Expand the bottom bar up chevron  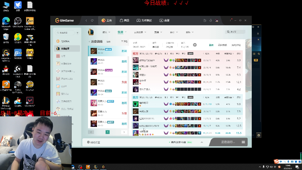click(x=202, y=142)
